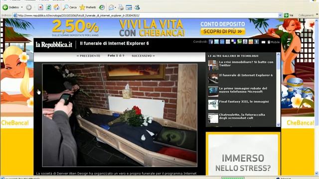Open 'Chatroulette, la fotoraccolta degli screenshot cult'
The width and height of the screenshot is (319, 179).
pos(242,116)
